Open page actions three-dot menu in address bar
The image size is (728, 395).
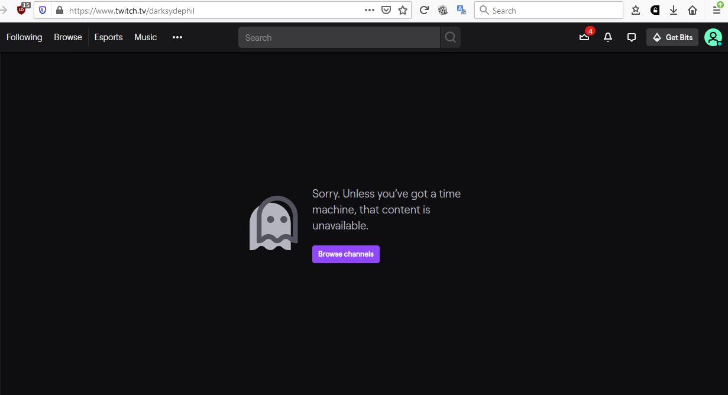click(x=370, y=10)
